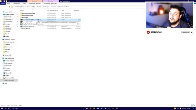Open Cortana circle on taskbar

[x=9, y=108]
